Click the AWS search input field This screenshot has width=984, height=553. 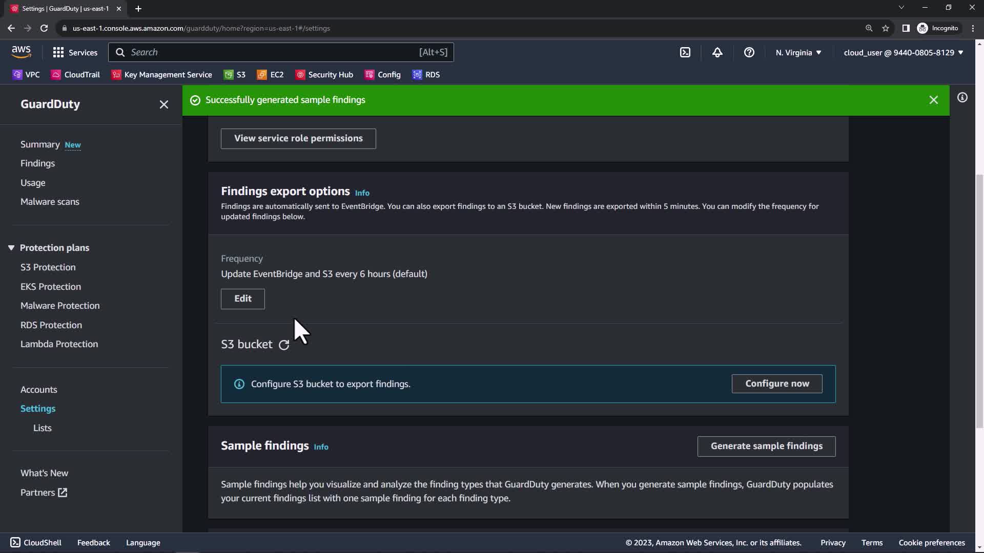pos(272,52)
